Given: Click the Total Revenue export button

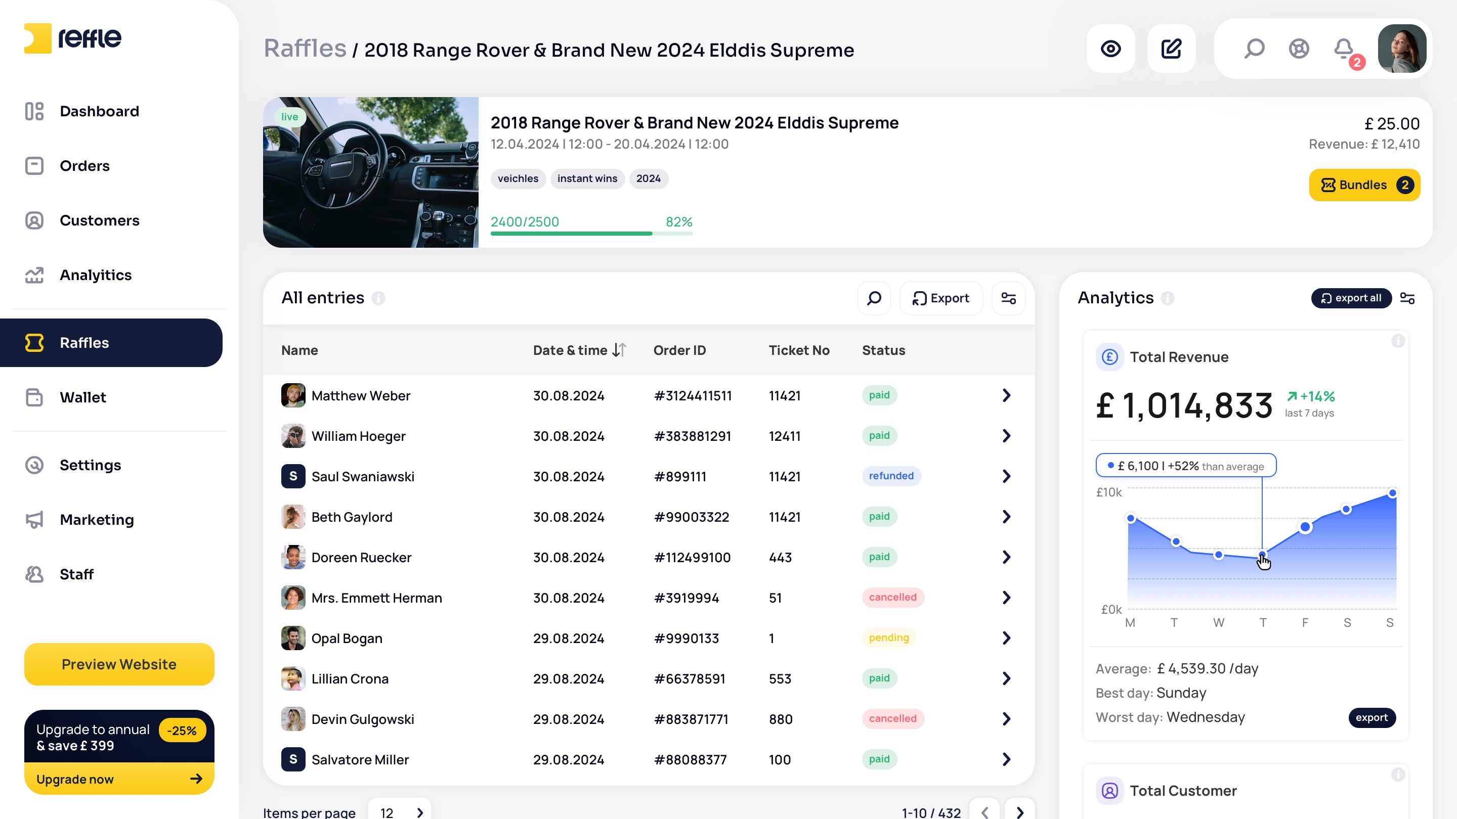Looking at the screenshot, I should pyautogui.click(x=1372, y=718).
